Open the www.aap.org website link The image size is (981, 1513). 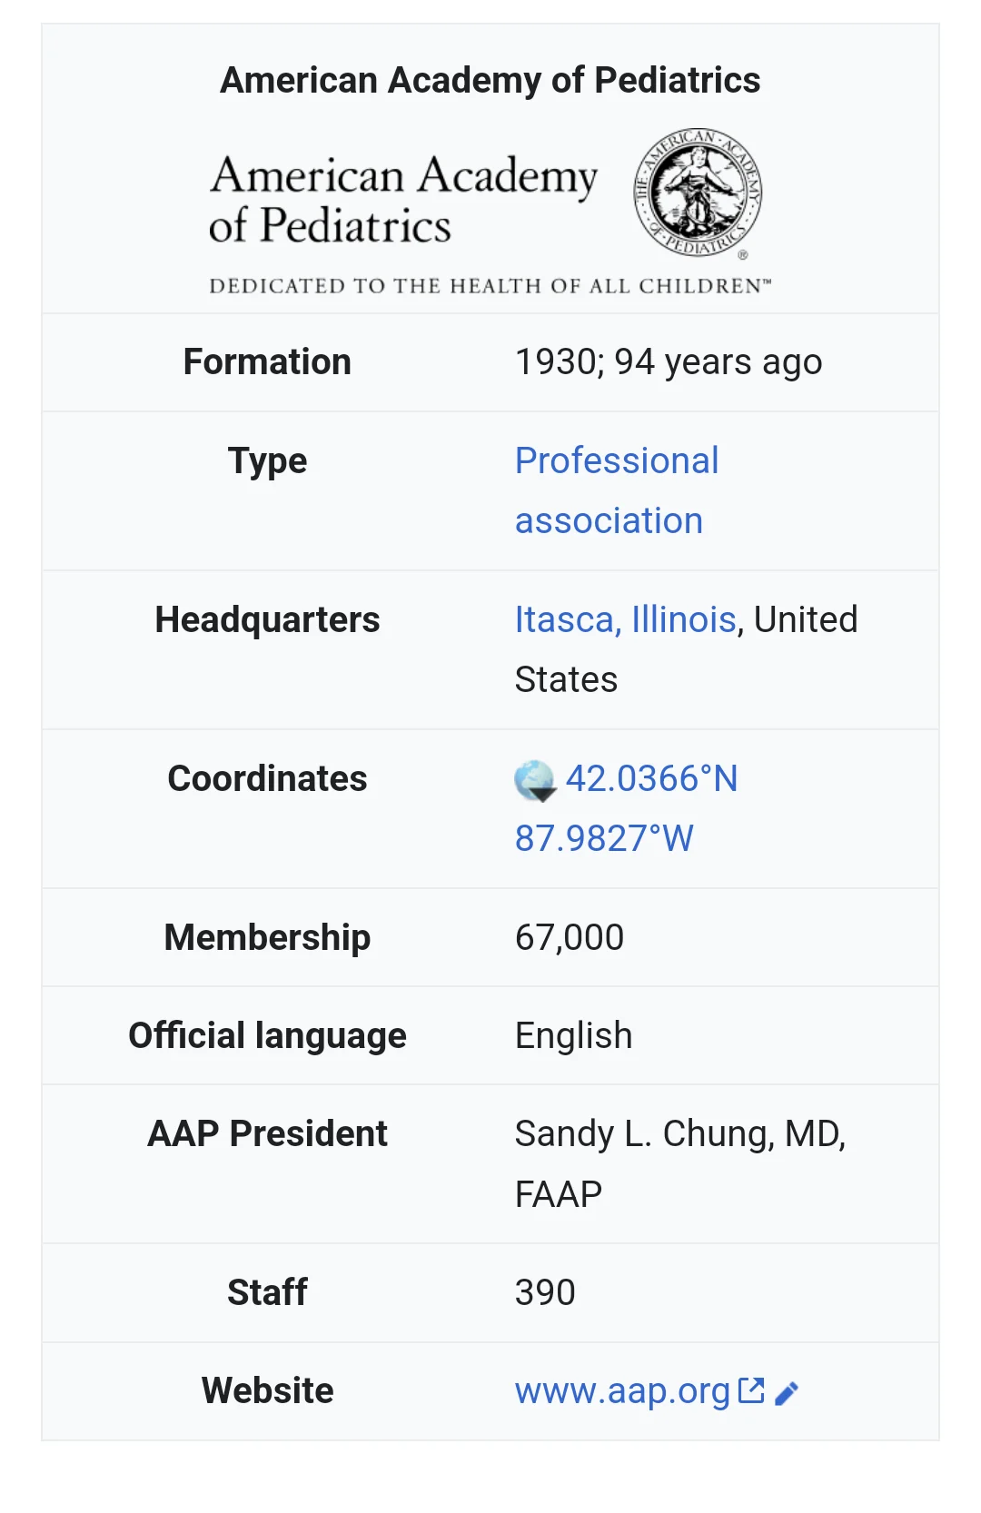(622, 1390)
